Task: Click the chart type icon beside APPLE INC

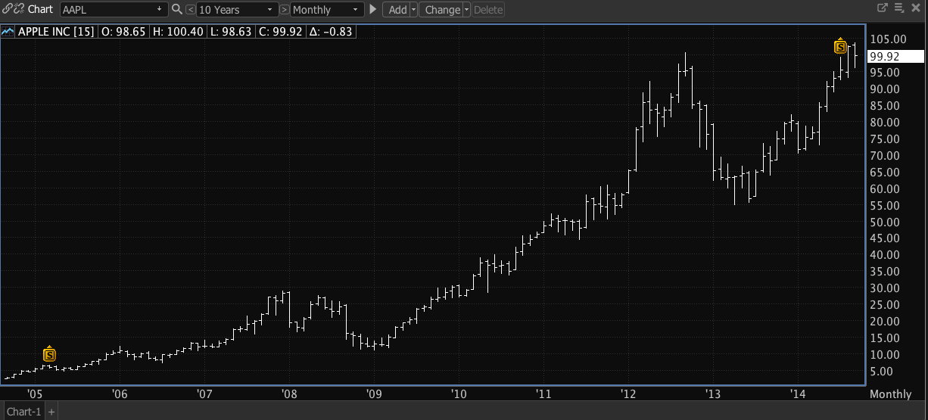Action: [x=8, y=33]
